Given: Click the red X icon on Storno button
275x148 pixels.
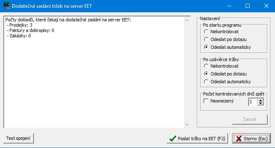Looking at the screenshot, I should click(x=239, y=139).
